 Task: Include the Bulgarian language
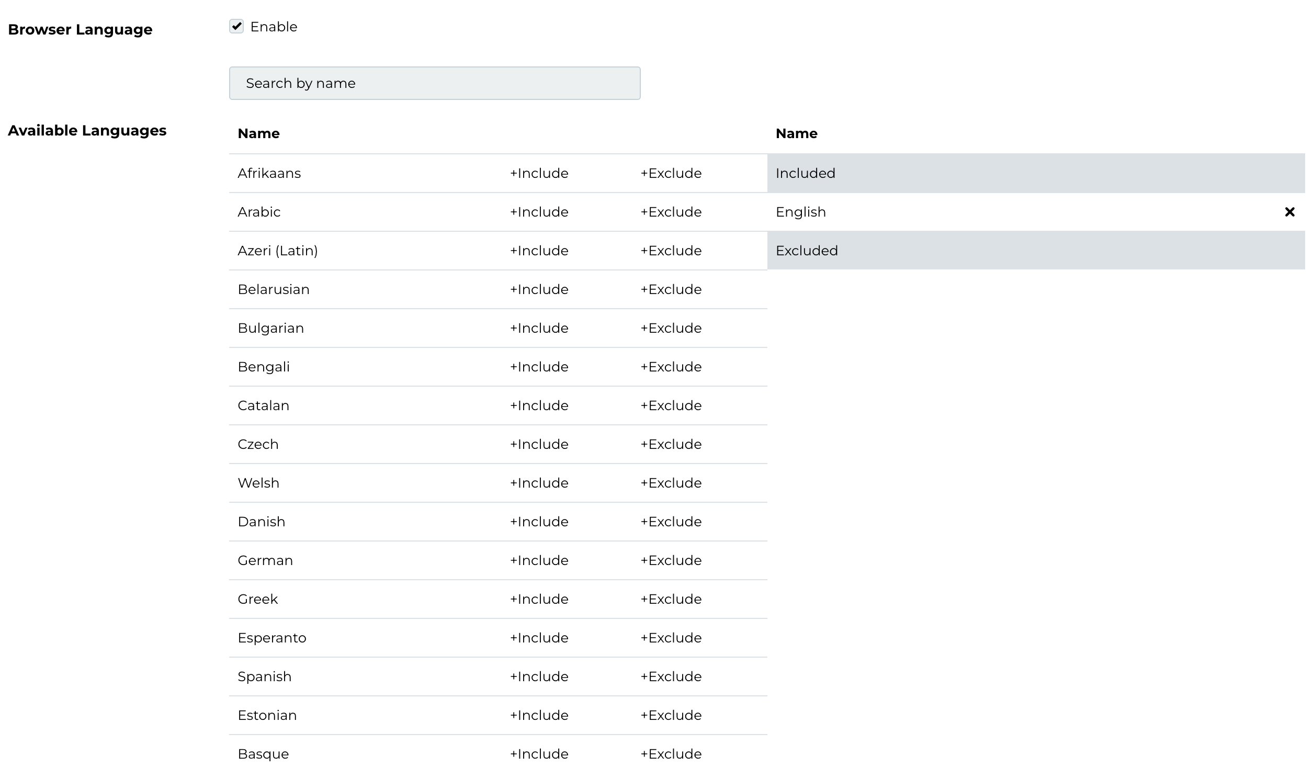[539, 328]
